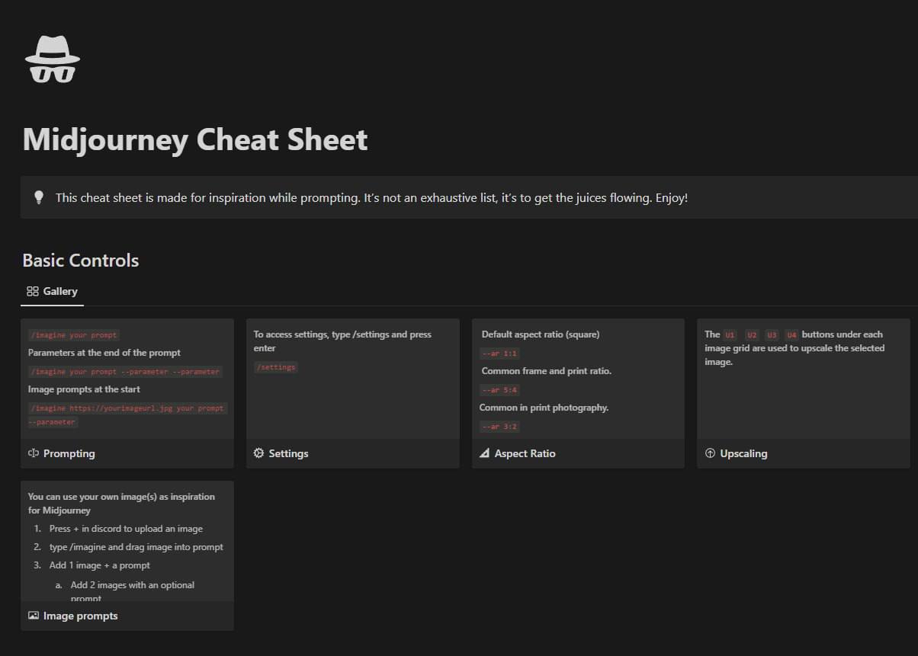Image resolution: width=918 pixels, height=656 pixels.
Task: Open the Prompting card title
Action: click(69, 453)
